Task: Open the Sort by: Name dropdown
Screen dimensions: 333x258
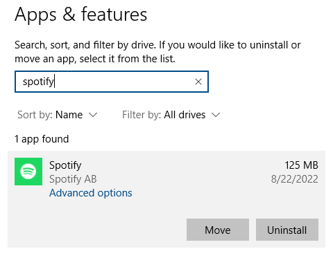Action: 58,115
